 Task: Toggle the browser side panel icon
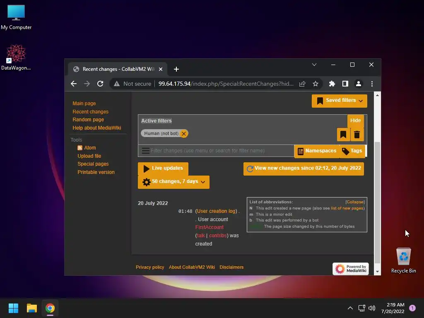[345, 84]
